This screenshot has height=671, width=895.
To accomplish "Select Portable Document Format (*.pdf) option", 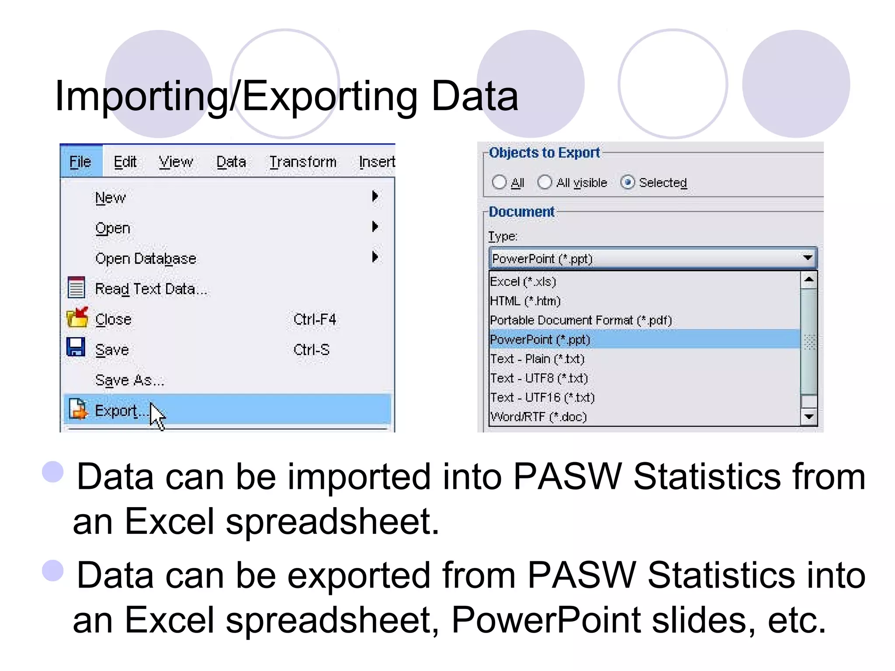I will pos(645,320).
